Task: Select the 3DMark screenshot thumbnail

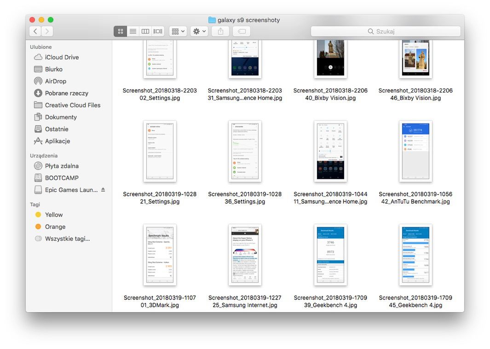Action: pos(160,255)
